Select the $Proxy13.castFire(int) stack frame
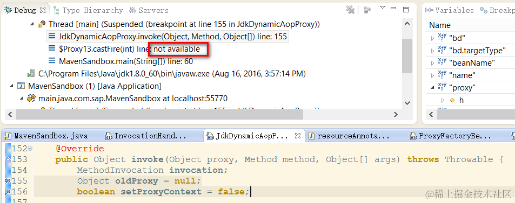 coord(129,49)
